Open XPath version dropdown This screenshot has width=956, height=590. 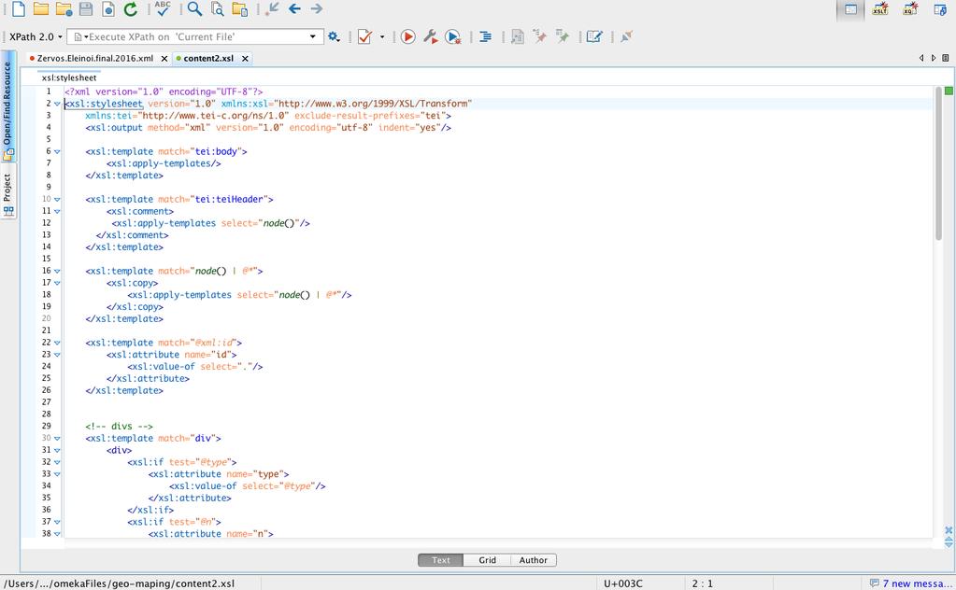[36, 36]
